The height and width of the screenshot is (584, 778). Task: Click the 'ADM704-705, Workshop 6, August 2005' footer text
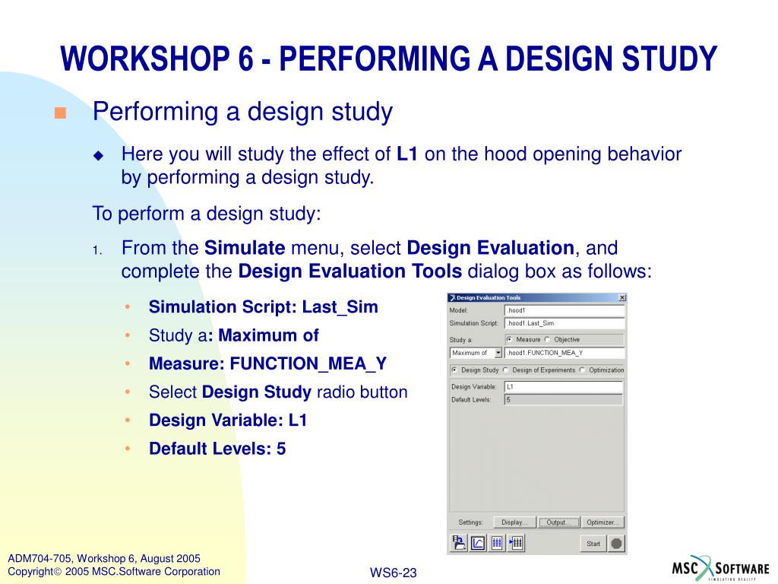tap(104, 559)
